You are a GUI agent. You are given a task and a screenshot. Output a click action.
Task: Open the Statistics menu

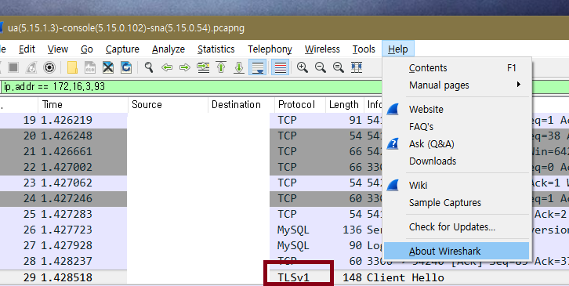(x=216, y=49)
